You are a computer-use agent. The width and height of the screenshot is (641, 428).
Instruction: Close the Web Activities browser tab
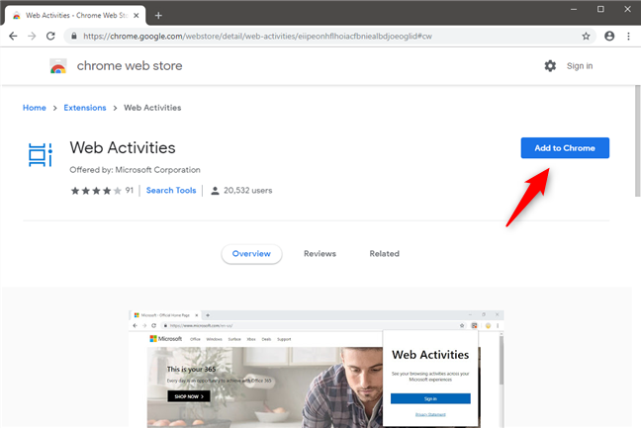pos(137,16)
